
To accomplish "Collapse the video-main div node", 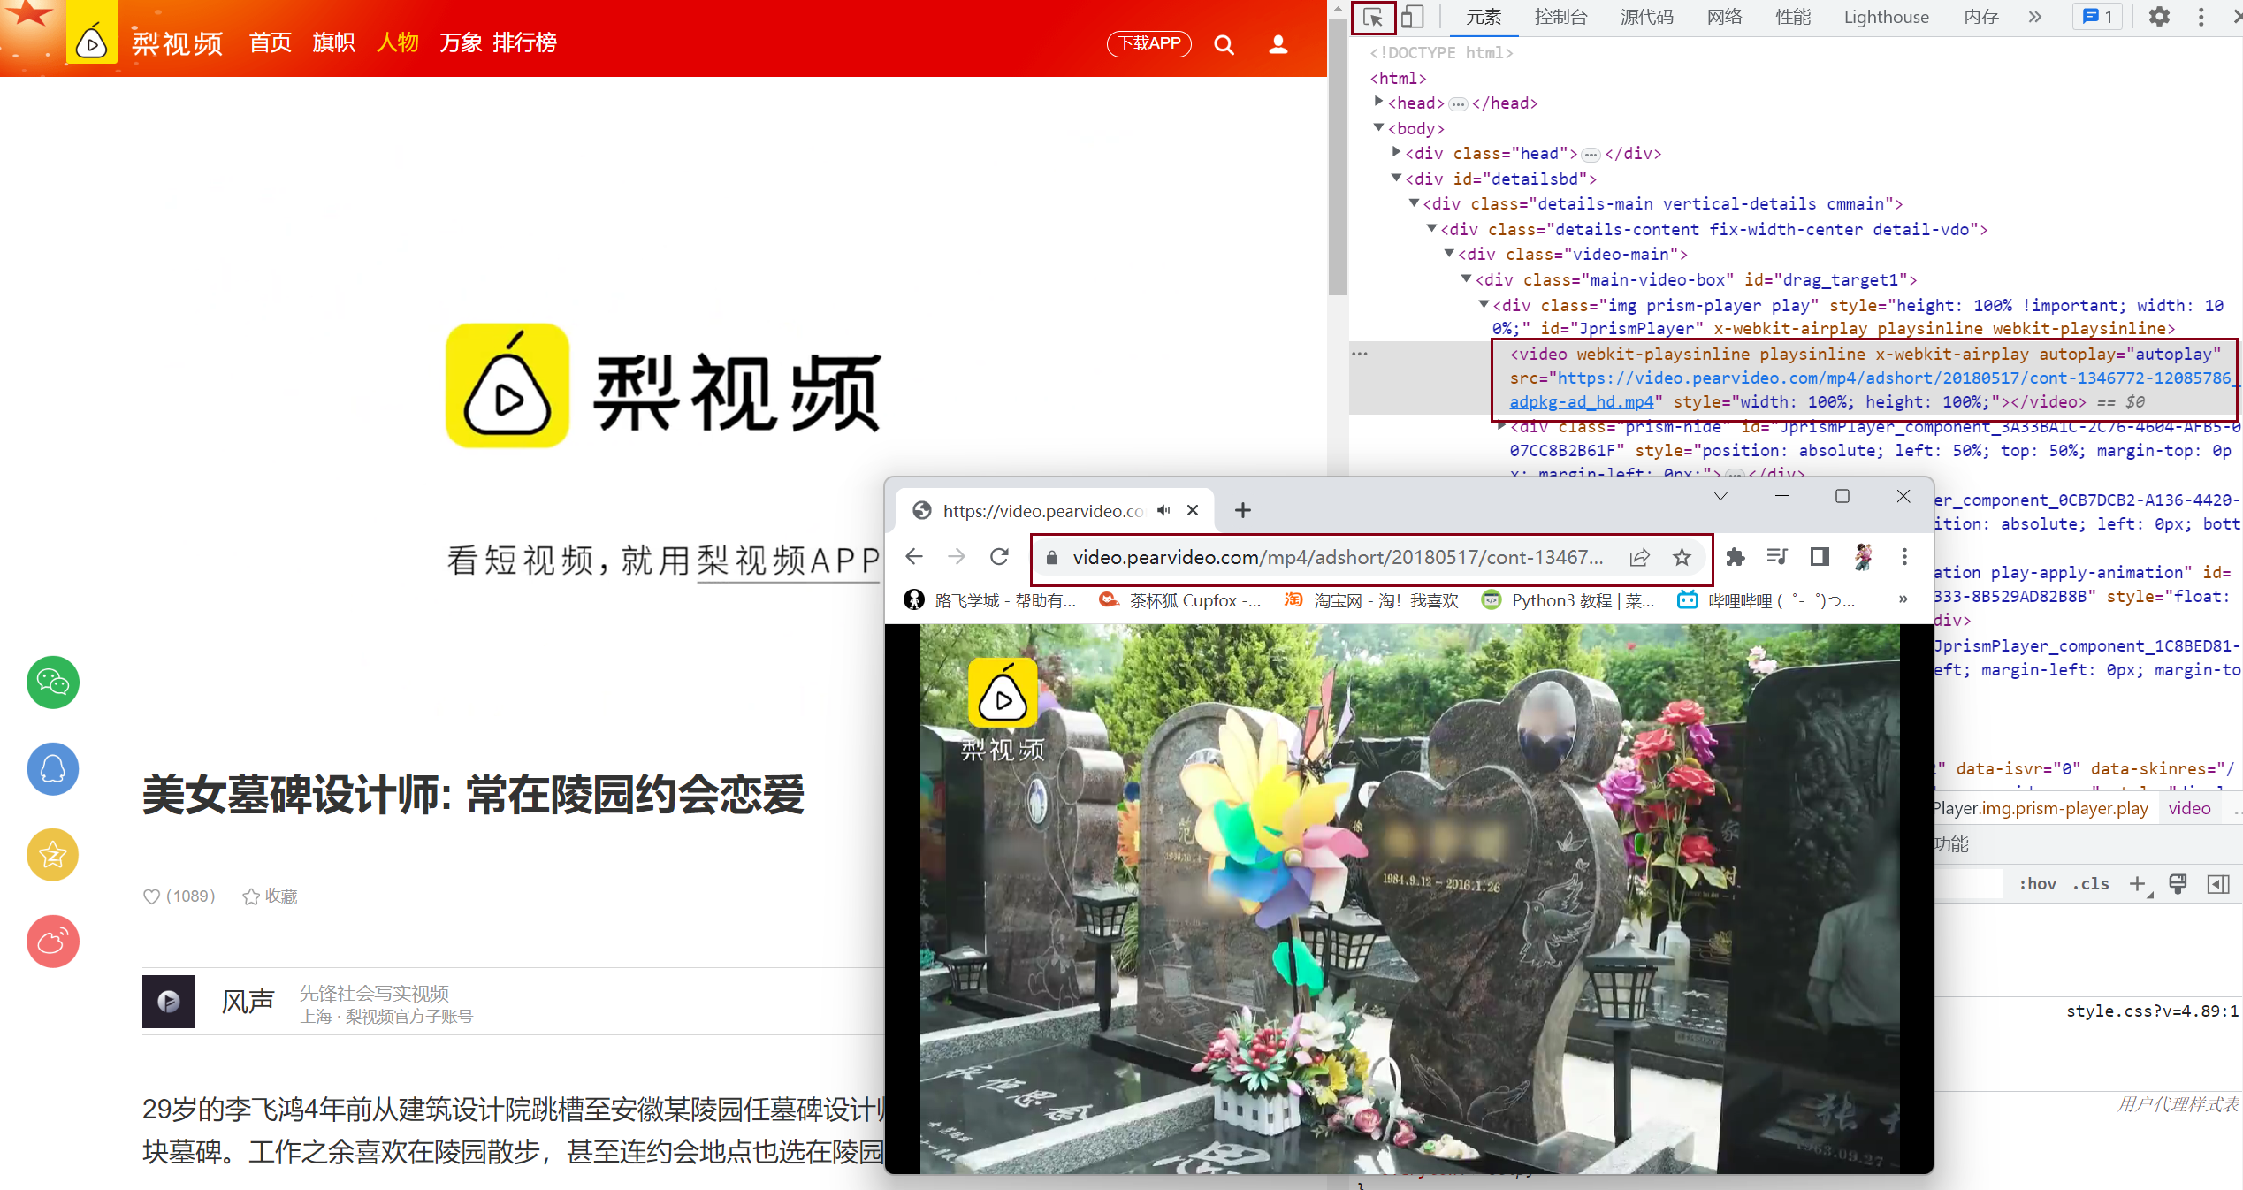I will coord(1449,253).
